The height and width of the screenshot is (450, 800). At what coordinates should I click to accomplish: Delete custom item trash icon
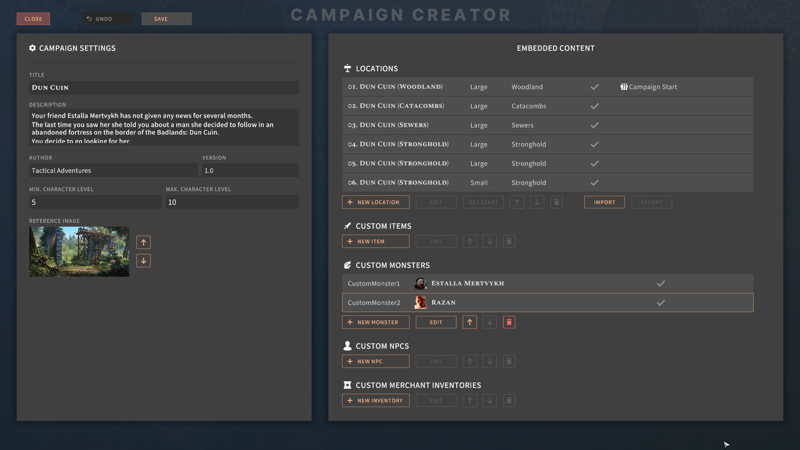(x=509, y=241)
